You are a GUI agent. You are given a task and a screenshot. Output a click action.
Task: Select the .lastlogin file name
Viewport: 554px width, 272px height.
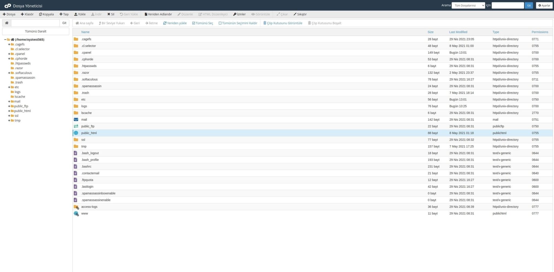pos(87,187)
